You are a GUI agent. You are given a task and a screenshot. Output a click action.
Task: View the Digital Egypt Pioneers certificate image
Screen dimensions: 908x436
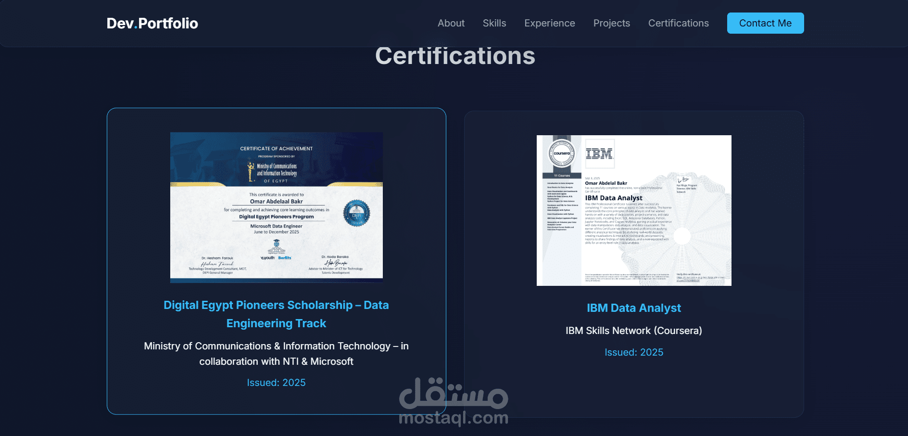point(277,207)
